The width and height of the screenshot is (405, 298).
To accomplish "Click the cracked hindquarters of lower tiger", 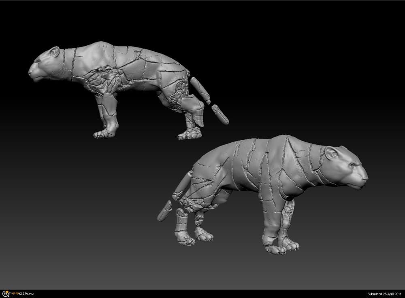I will [x=202, y=178].
